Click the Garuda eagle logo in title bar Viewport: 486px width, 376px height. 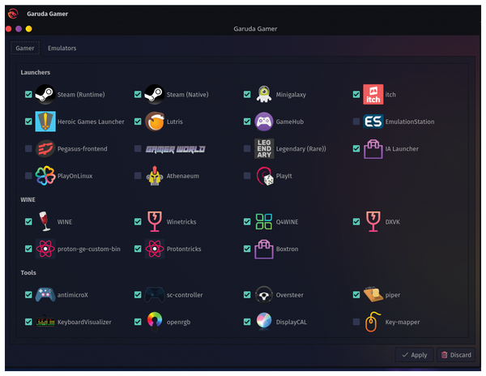pos(13,14)
